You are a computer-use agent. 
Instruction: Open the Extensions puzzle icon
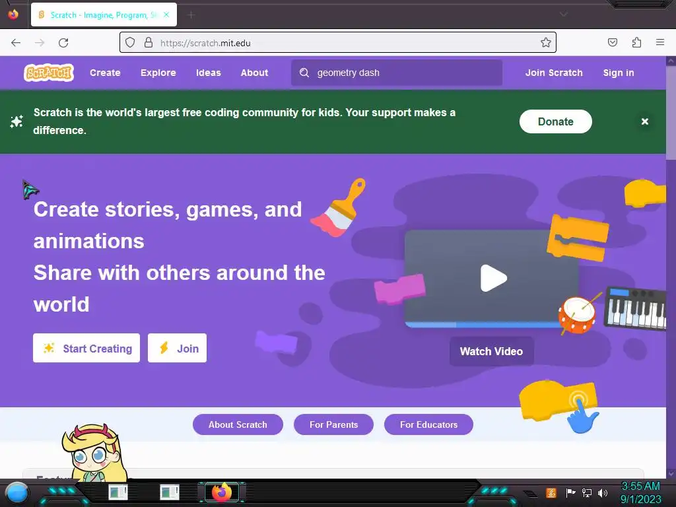[x=636, y=42]
